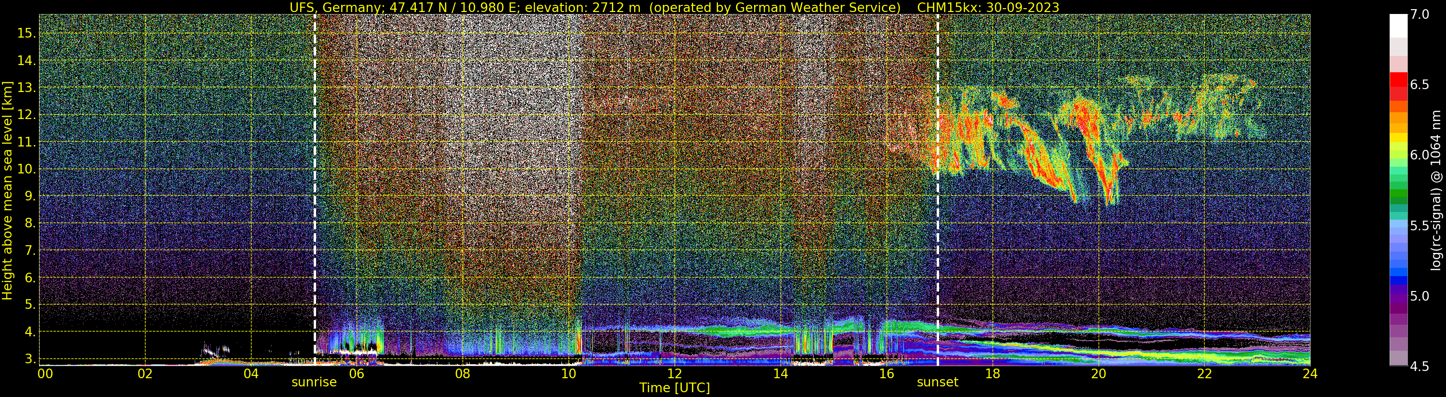Click the sunset dashed vertical line
This screenshot has height=397, width=1446.
point(938,190)
